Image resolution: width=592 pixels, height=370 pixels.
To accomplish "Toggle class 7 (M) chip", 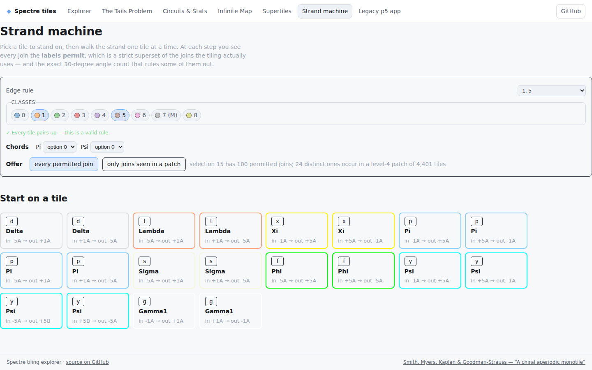I will (166, 115).
